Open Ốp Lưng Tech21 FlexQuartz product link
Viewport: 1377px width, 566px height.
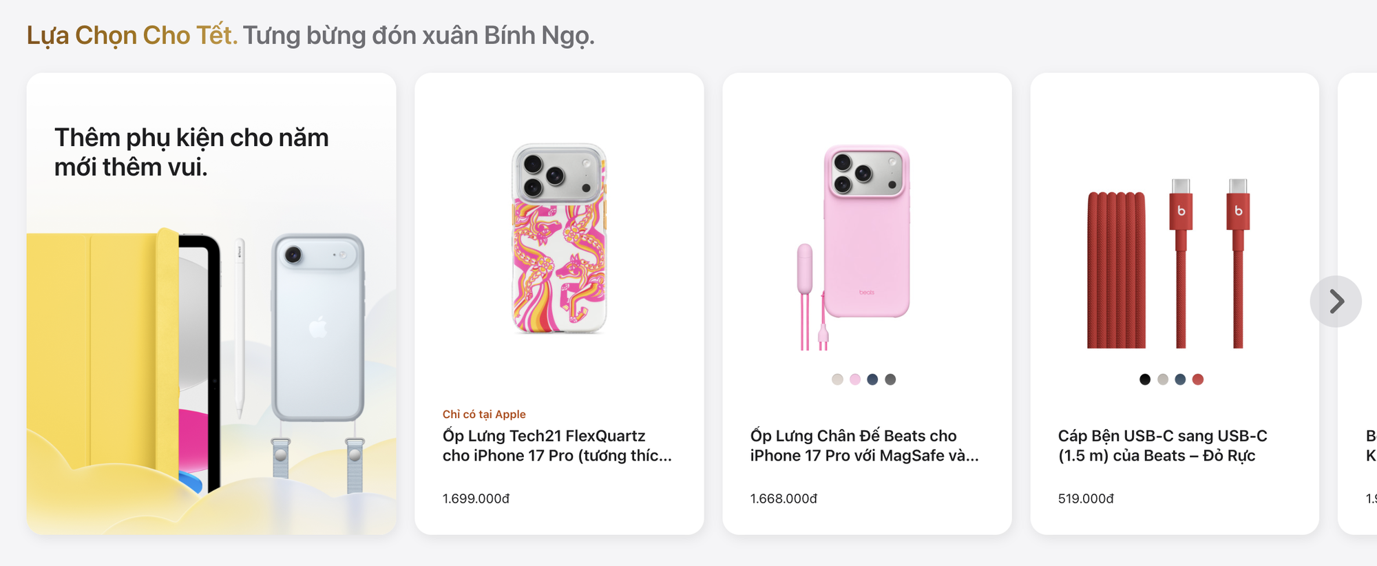tap(557, 446)
